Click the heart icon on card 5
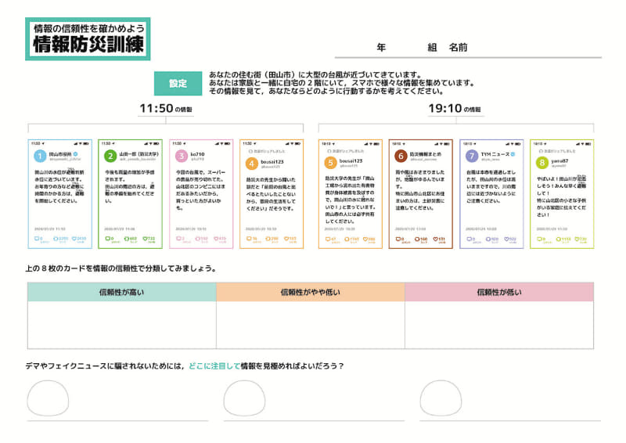The height and width of the screenshot is (443, 626). point(365,239)
